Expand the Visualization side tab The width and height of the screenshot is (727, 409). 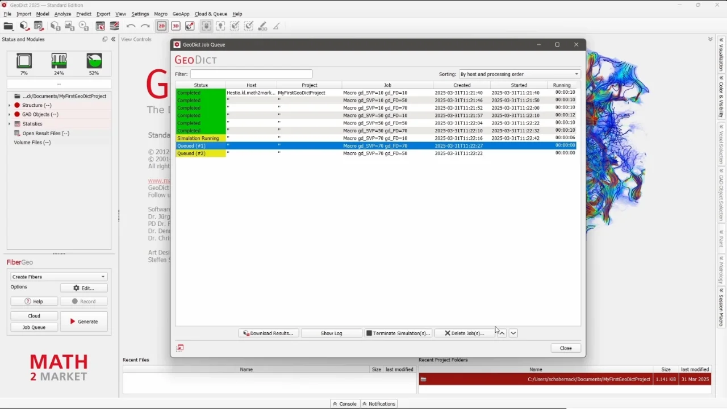coord(721,55)
